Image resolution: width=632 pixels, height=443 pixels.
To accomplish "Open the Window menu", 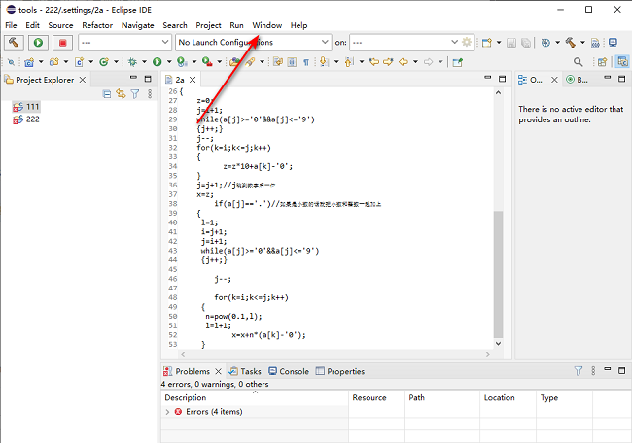I will [266, 25].
